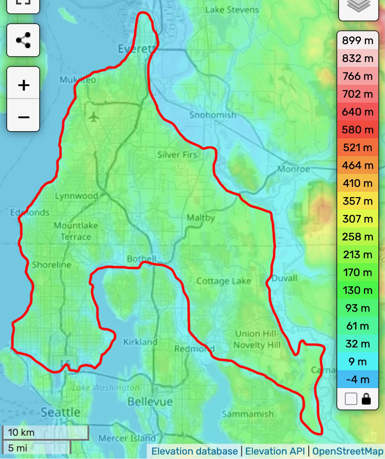Click the 130 m green legend swatch
385x459 pixels.
point(358,290)
